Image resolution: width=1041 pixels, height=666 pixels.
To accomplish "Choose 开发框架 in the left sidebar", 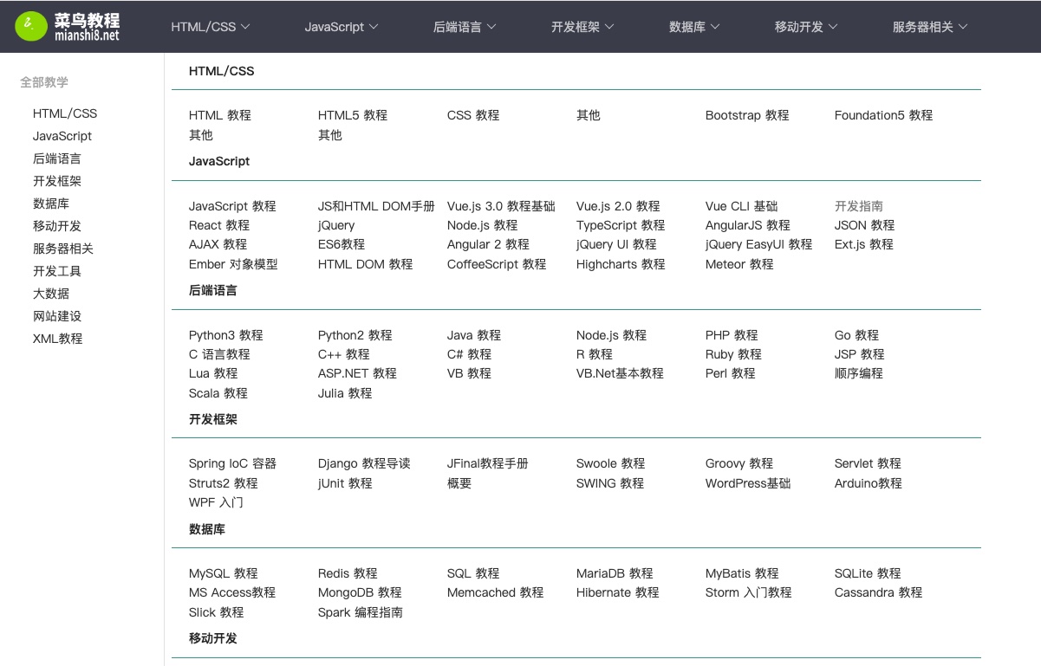I will (x=57, y=181).
